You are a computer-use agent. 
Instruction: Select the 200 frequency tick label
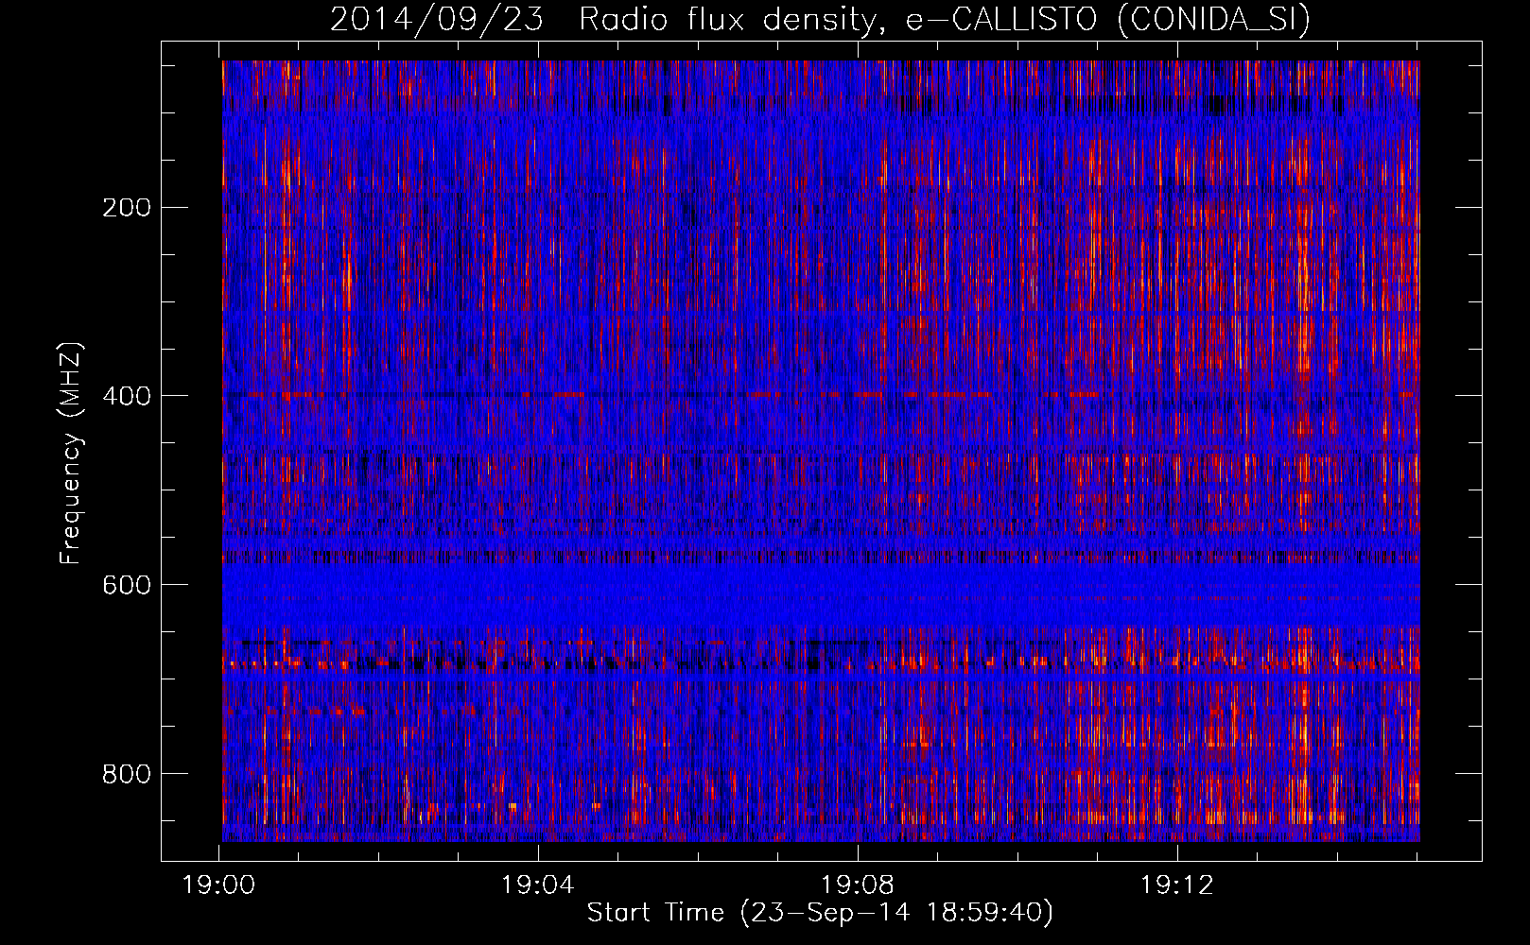pyautogui.click(x=126, y=207)
